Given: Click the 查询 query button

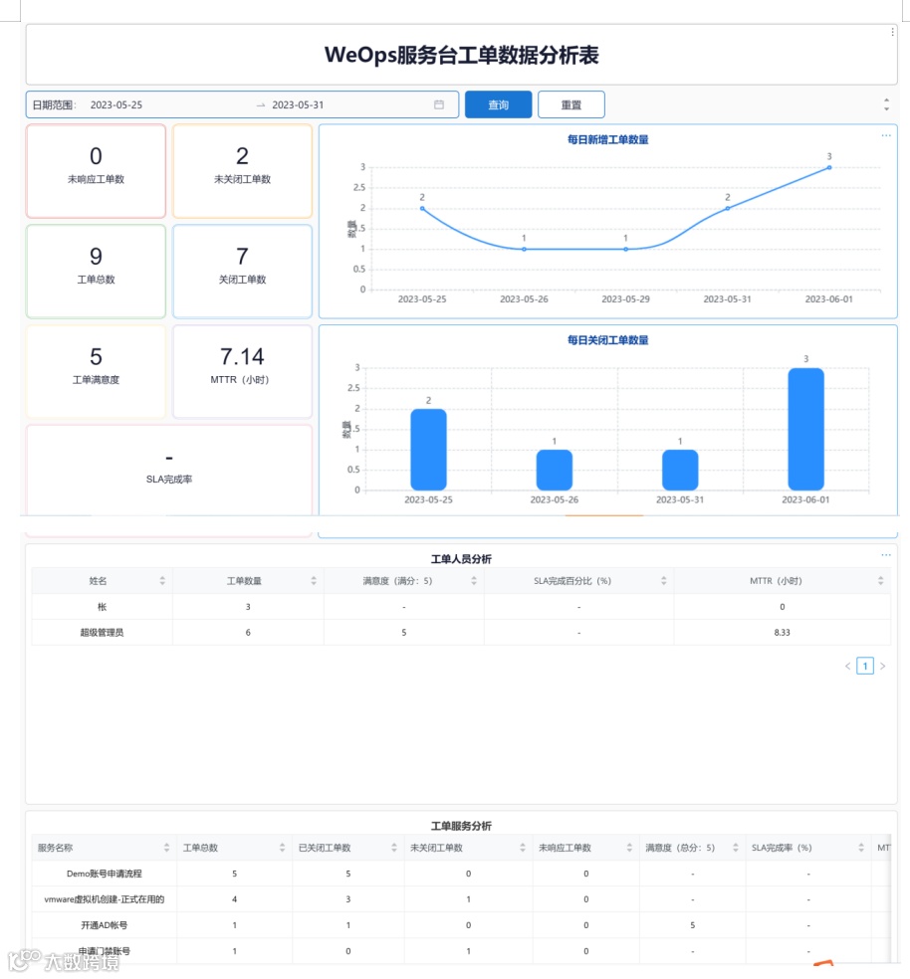Looking at the screenshot, I should coord(498,104).
